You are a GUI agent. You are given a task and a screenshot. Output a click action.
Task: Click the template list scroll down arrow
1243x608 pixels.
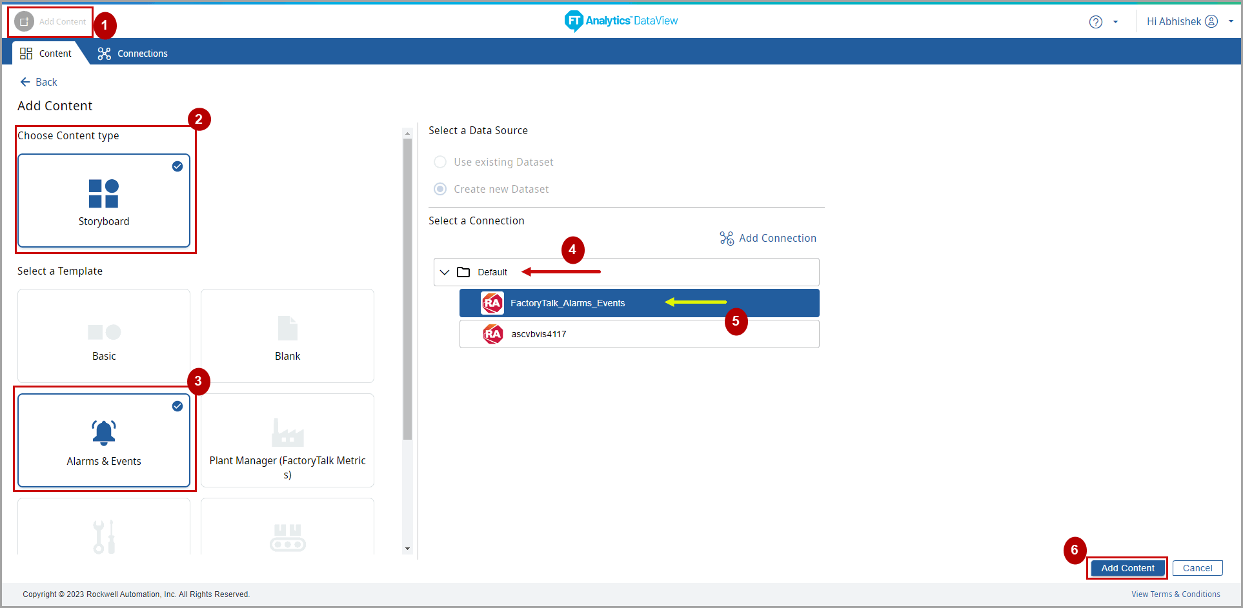[x=407, y=549]
